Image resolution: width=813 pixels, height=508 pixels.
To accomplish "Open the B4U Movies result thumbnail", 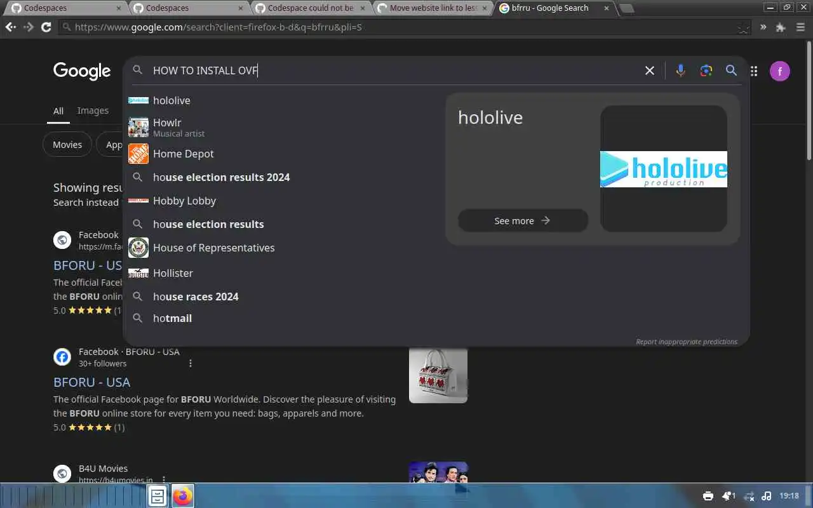I will (x=438, y=472).
